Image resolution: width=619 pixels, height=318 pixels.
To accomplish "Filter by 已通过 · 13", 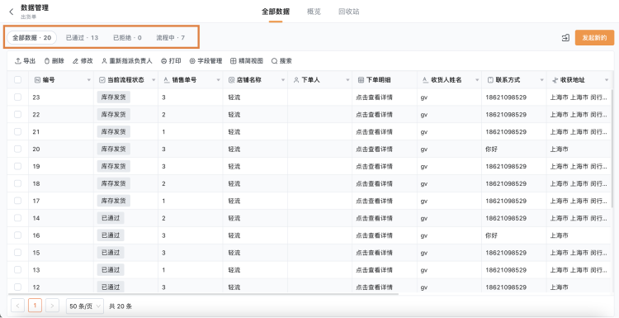I will [82, 37].
